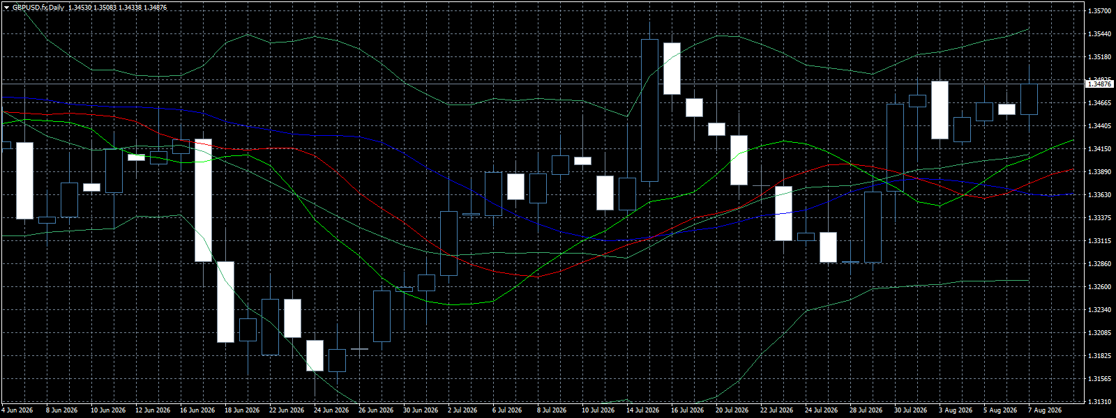The image size is (1116, 418).
Task: Click the GBPUSD.fx,Daily chart title
Action: click(38, 7)
